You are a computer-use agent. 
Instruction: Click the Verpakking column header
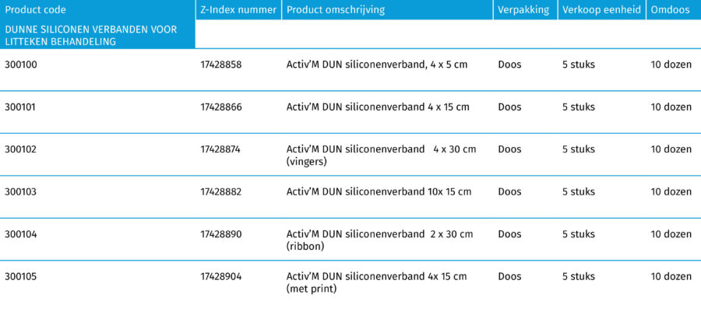click(523, 10)
